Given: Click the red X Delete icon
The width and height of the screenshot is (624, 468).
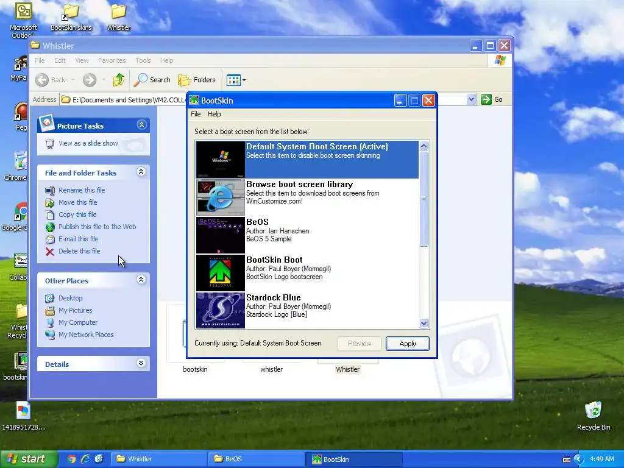Looking at the screenshot, I should click(50, 252).
